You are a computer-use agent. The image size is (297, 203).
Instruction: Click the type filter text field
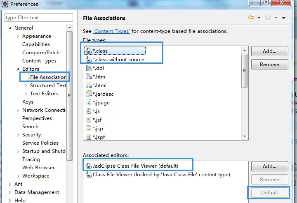click(x=39, y=18)
